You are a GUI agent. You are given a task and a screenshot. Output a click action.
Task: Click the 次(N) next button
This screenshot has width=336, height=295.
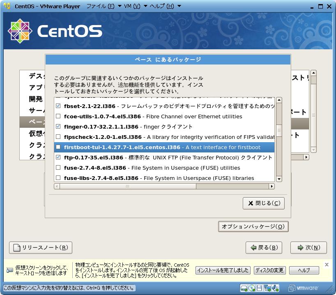pyautogui.click(x=308, y=248)
